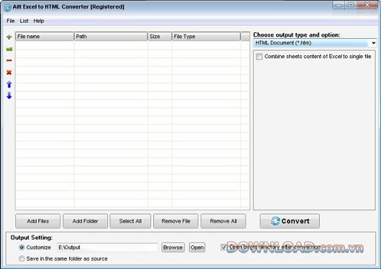
Task: Click the green plus add-file icon
Action: click(9, 37)
